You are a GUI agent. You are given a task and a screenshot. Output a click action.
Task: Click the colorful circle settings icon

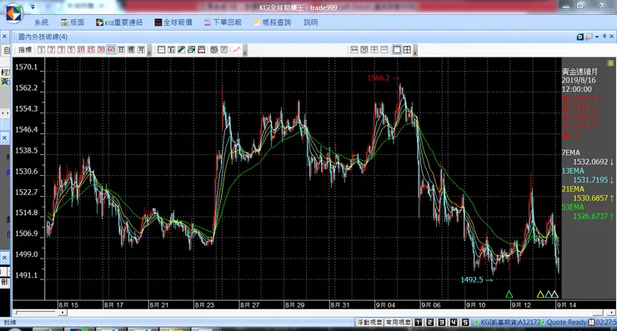tap(213, 49)
